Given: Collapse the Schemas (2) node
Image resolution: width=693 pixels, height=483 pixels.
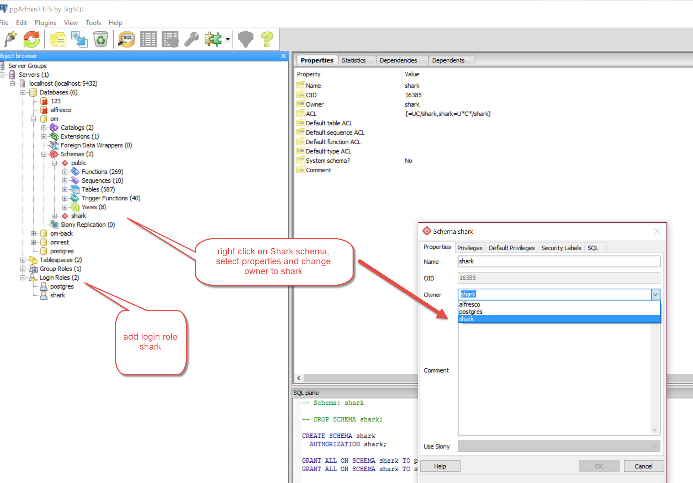Looking at the screenshot, I should (44, 154).
